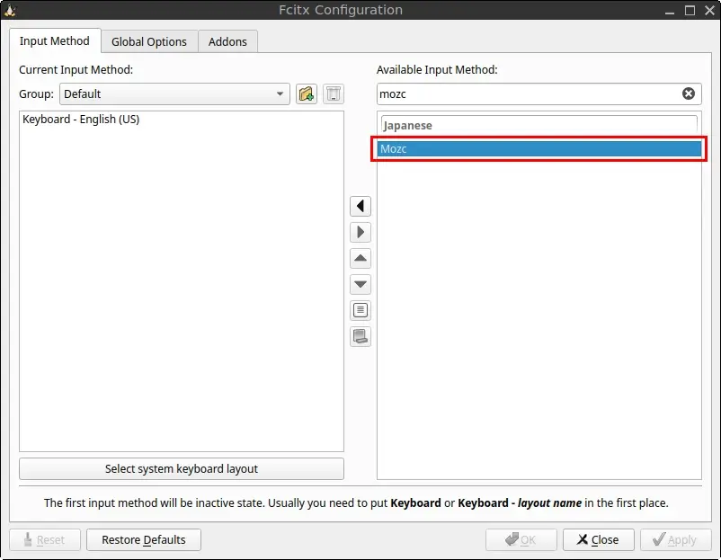Click the OK button
The width and height of the screenshot is (721, 560).
click(521, 539)
